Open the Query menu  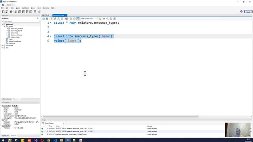(x=18, y=8)
